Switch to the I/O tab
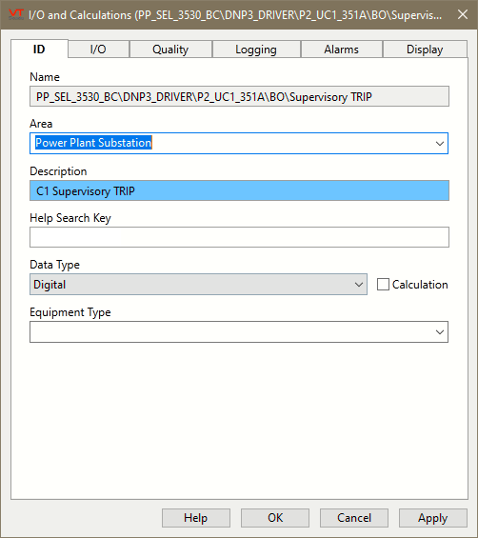The image size is (478, 538). [98, 50]
